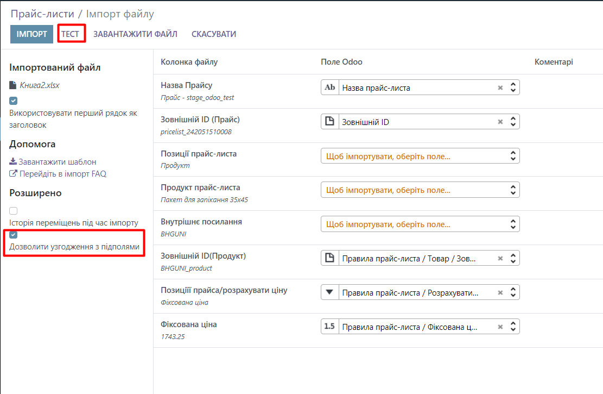The height and width of the screenshot is (394, 603).
Task: Open Перейдіть в імпорт FAQ link
Action: [62, 174]
